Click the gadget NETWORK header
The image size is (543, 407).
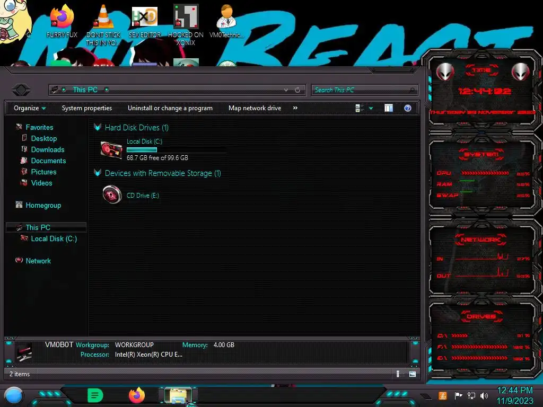[480, 240]
